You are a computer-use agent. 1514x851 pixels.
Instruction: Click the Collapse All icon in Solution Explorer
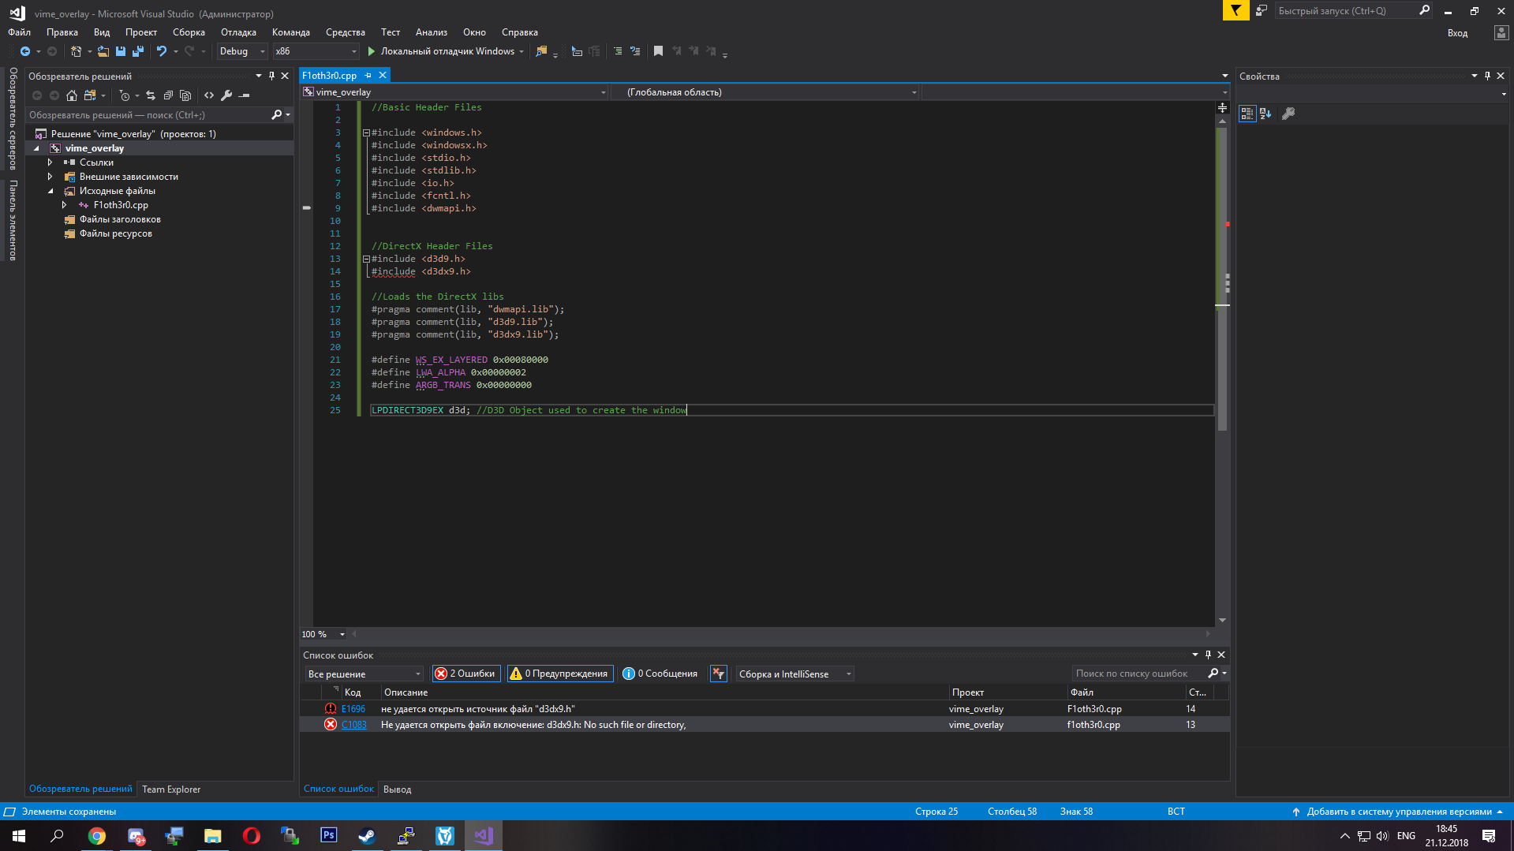[x=168, y=95]
